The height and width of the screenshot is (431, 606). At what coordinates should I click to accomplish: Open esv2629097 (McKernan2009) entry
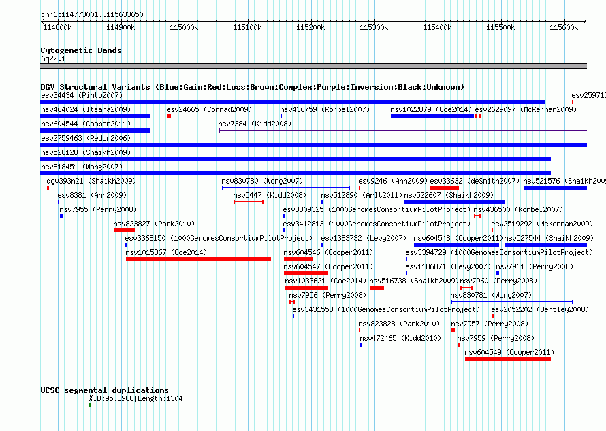[526, 109]
